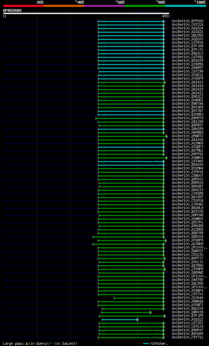Click the cyan alignment bar for UniRef100_B7FJ70
Image resolution: width=209 pixels, height=346 pixels.
(x=131, y=50)
